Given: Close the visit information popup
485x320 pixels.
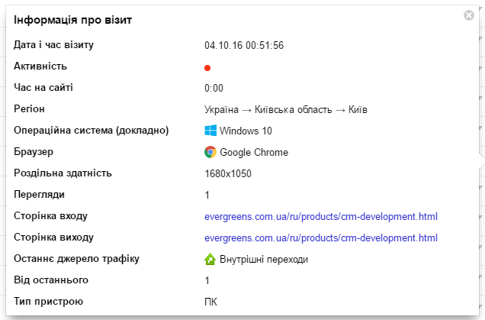Looking at the screenshot, I should [469, 15].
